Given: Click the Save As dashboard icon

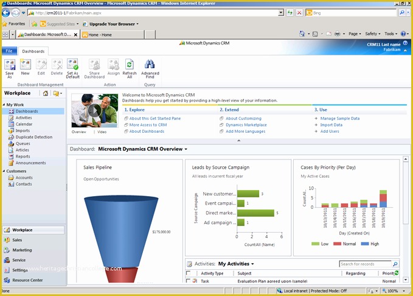Looking at the screenshot, I should 10,65.
